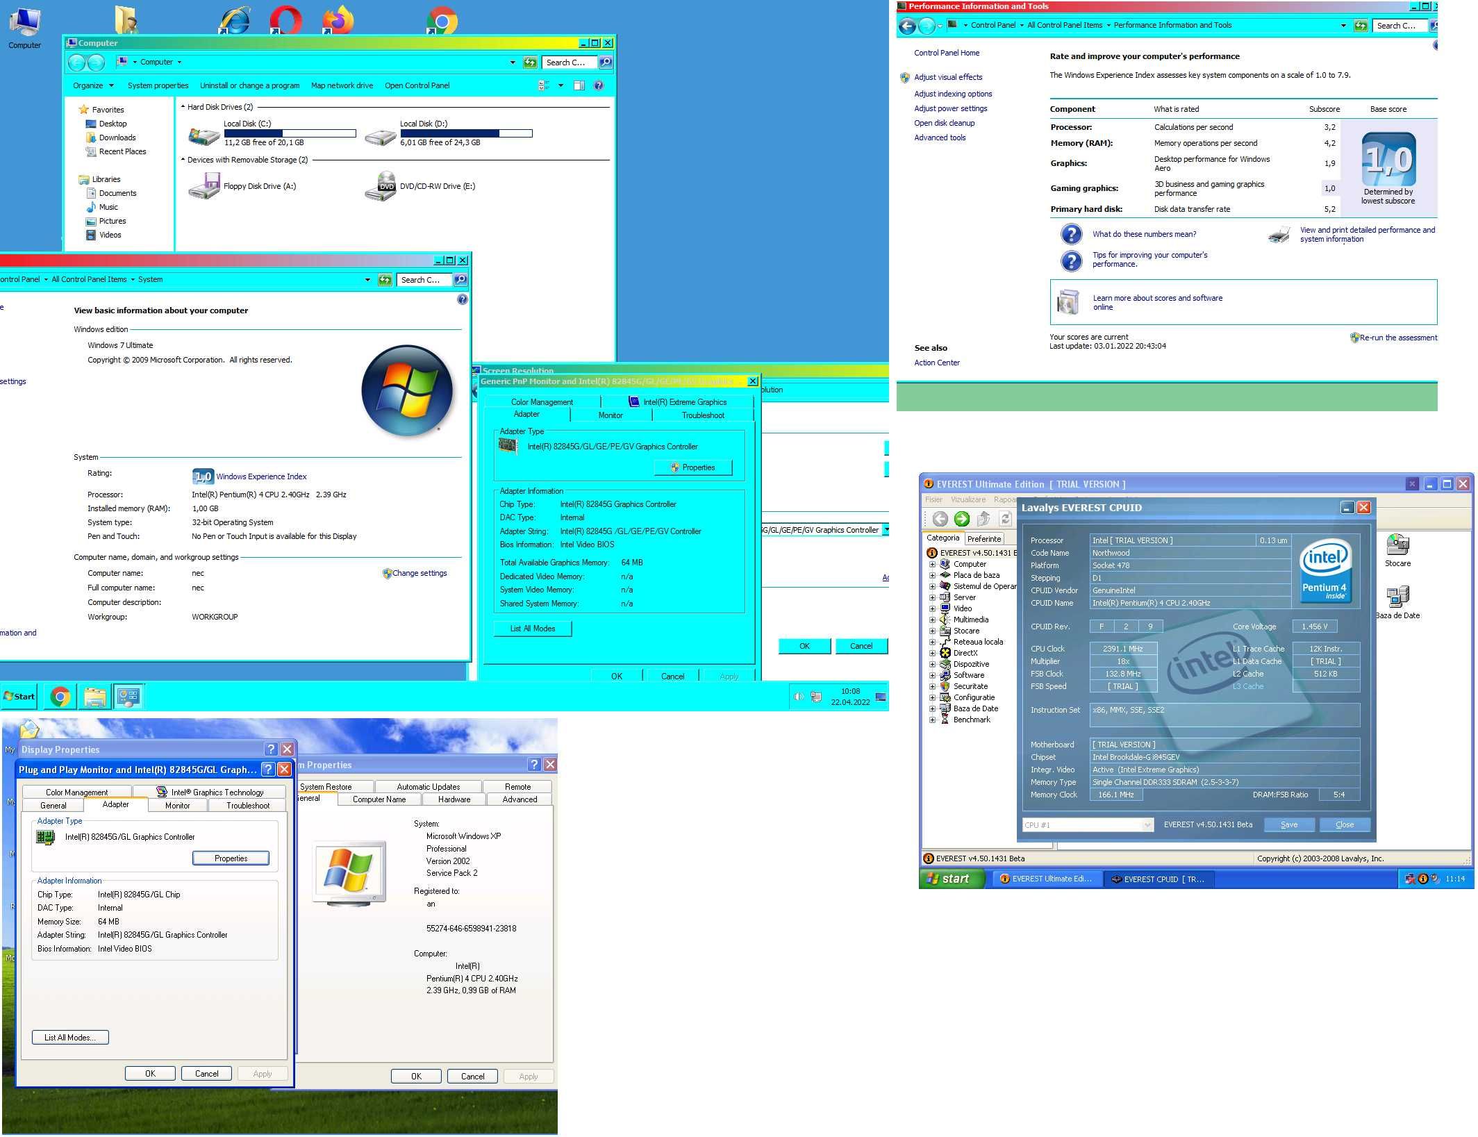Image resolution: width=1478 pixels, height=1137 pixels.
Task: Click Local Disk (D:) usage bar
Action: [466, 133]
